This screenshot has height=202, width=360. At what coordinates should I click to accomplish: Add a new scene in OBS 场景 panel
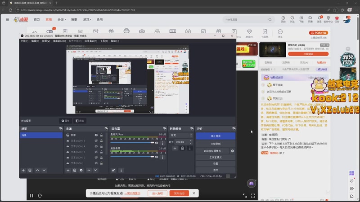[x=23, y=170]
